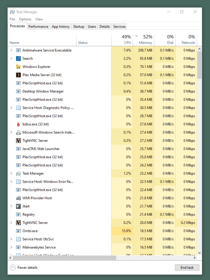
Task: Click the Microsoft Windows Search Indexer icon
Action: point(18,132)
